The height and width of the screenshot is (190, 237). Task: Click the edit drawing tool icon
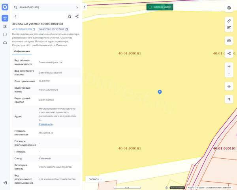click(229, 28)
